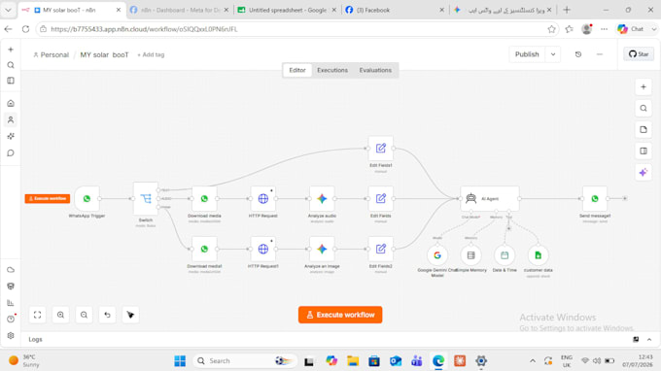
Task: Open the WhatsApp Trigger node
Action: coord(87,198)
